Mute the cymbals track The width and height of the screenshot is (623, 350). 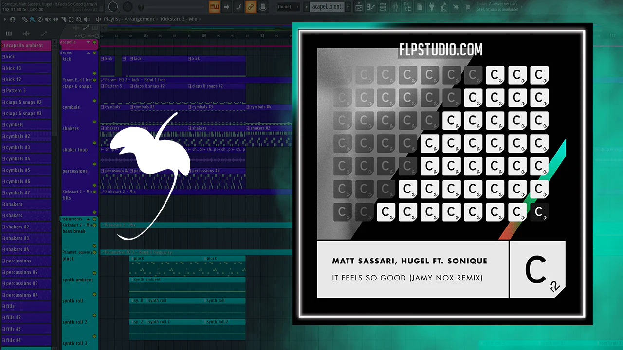95,122
